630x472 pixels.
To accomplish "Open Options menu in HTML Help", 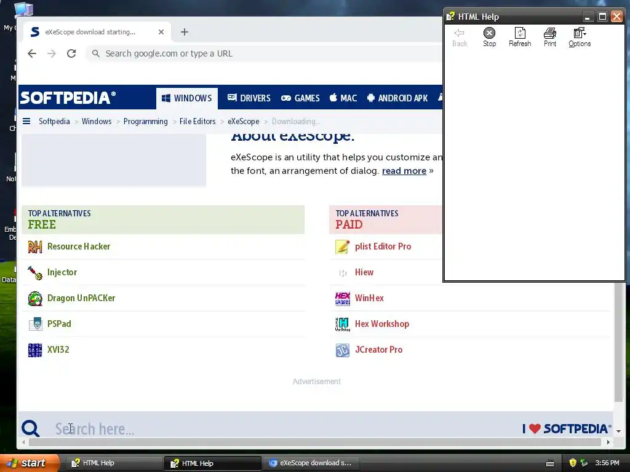I will 580,37.
